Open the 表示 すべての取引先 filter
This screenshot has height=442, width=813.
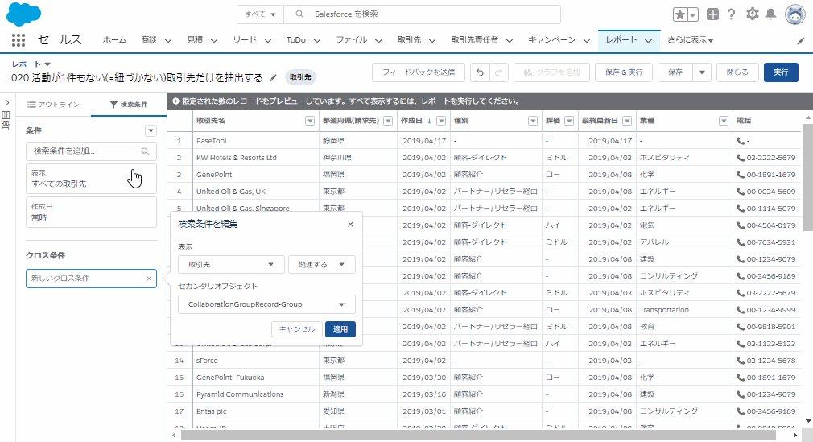91,179
